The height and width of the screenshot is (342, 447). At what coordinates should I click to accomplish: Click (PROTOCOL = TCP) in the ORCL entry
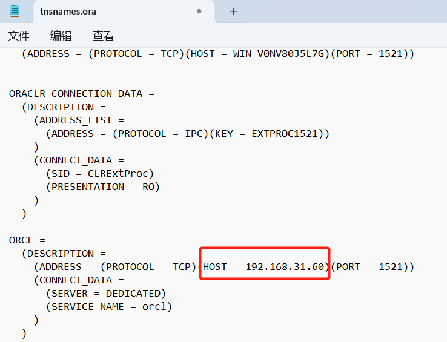tap(148, 267)
